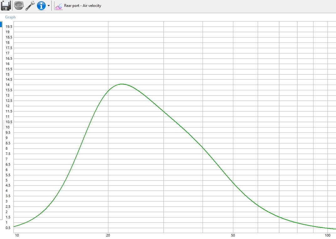336x239 pixels.
Task: Click the 50 x-axis frequency label
Action: point(233,235)
